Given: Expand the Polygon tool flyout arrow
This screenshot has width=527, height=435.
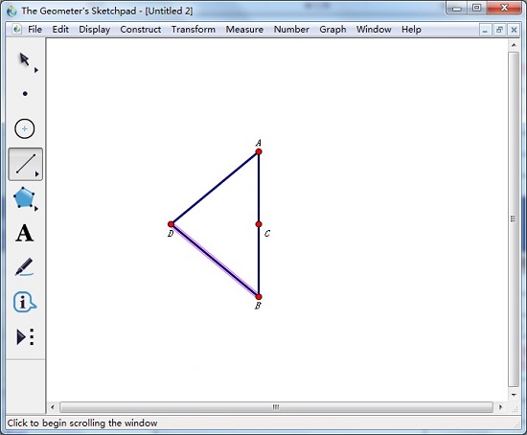Looking at the screenshot, I should point(36,209).
